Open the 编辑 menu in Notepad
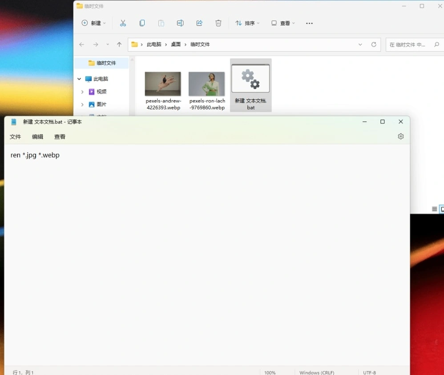Screen dimensions: 444x375 pos(38,137)
